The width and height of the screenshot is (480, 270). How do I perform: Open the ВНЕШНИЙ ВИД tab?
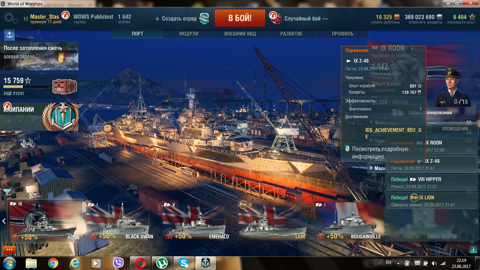[240, 34]
